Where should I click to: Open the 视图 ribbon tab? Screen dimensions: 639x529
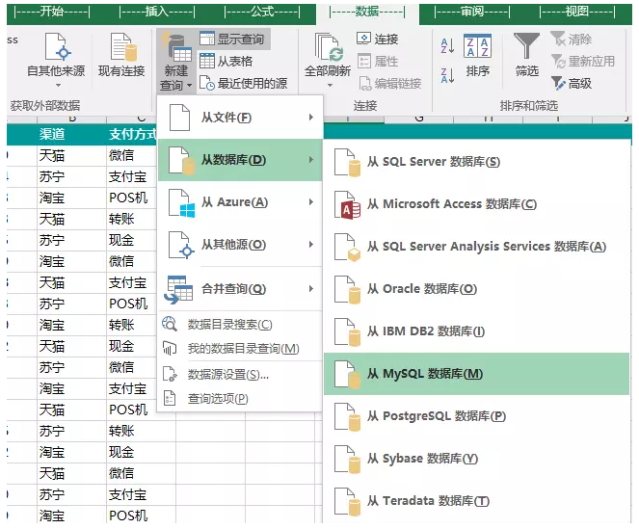coord(577,12)
